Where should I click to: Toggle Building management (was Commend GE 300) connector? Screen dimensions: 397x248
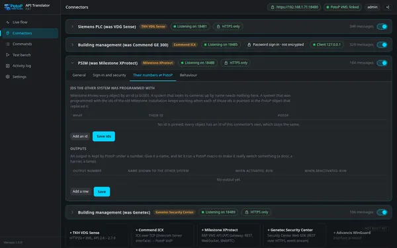(x=382, y=45)
